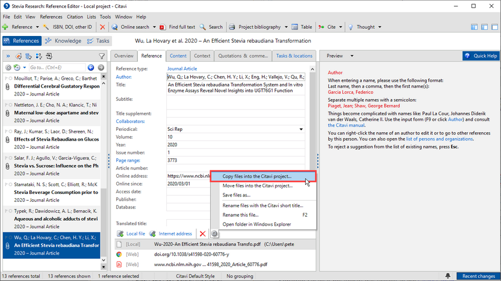Switch to the Content tab
This screenshot has height=281, width=501.
click(x=178, y=56)
